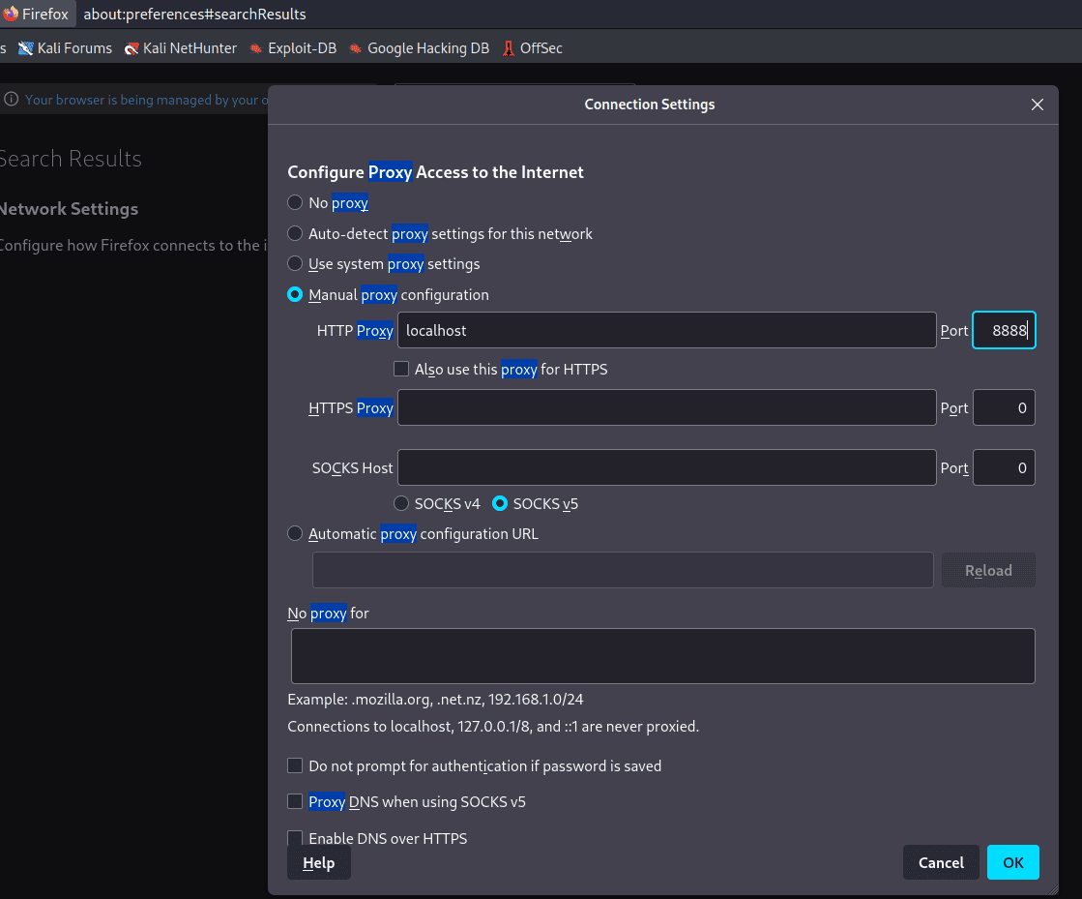Viewport: 1082px width, 899px height.
Task: Click the HTTP Proxy port field showing 8888
Action: pos(1004,330)
